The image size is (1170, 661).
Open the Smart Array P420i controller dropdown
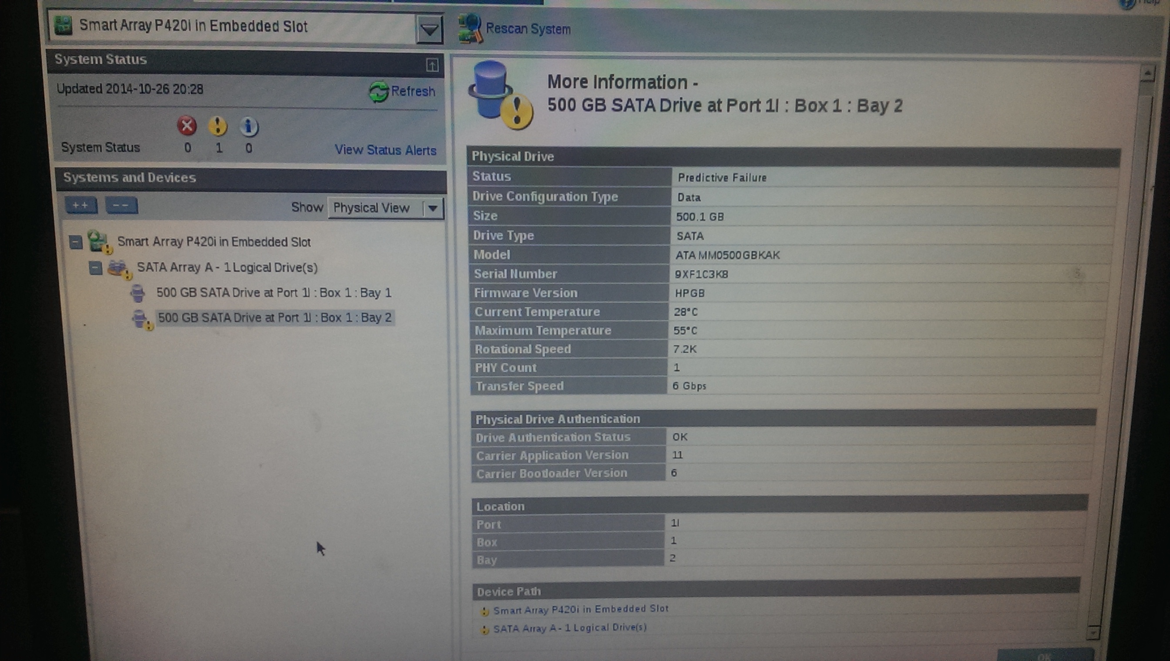pos(245,27)
